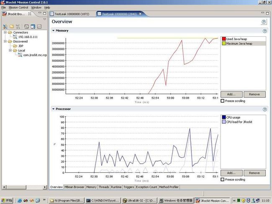272x204 pixels.
Task: Collapse the Processor section
Action: [x=53, y=109]
